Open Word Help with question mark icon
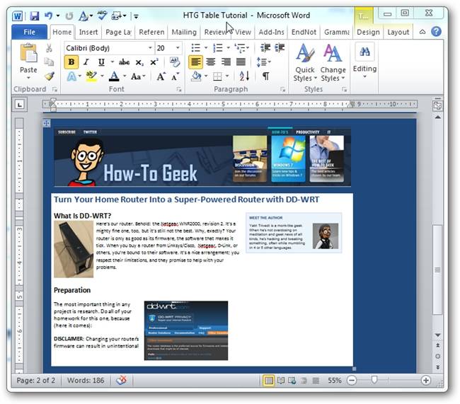The height and width of the screenshot is (404, 460). pyautogui.click(x=436, y=31)
